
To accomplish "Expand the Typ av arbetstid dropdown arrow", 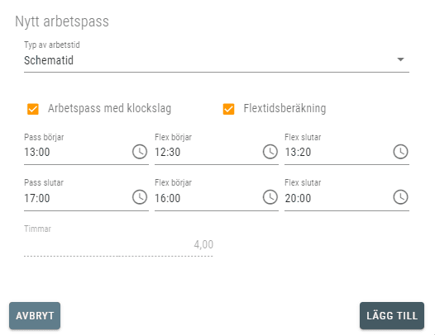I will 400,59.
